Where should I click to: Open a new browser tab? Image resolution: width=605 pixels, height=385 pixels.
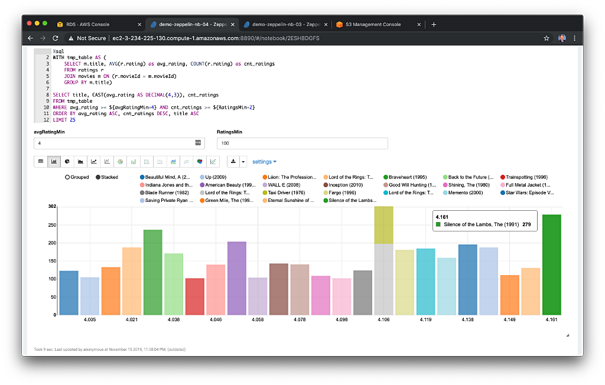coord(434,24)
